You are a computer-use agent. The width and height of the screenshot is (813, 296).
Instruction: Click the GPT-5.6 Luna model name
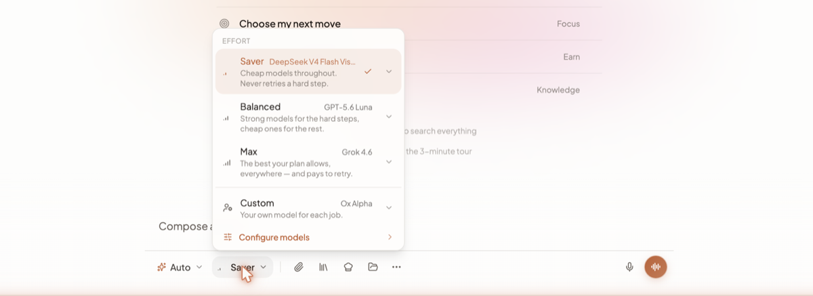pyautogui.click(x=348, y=107)
